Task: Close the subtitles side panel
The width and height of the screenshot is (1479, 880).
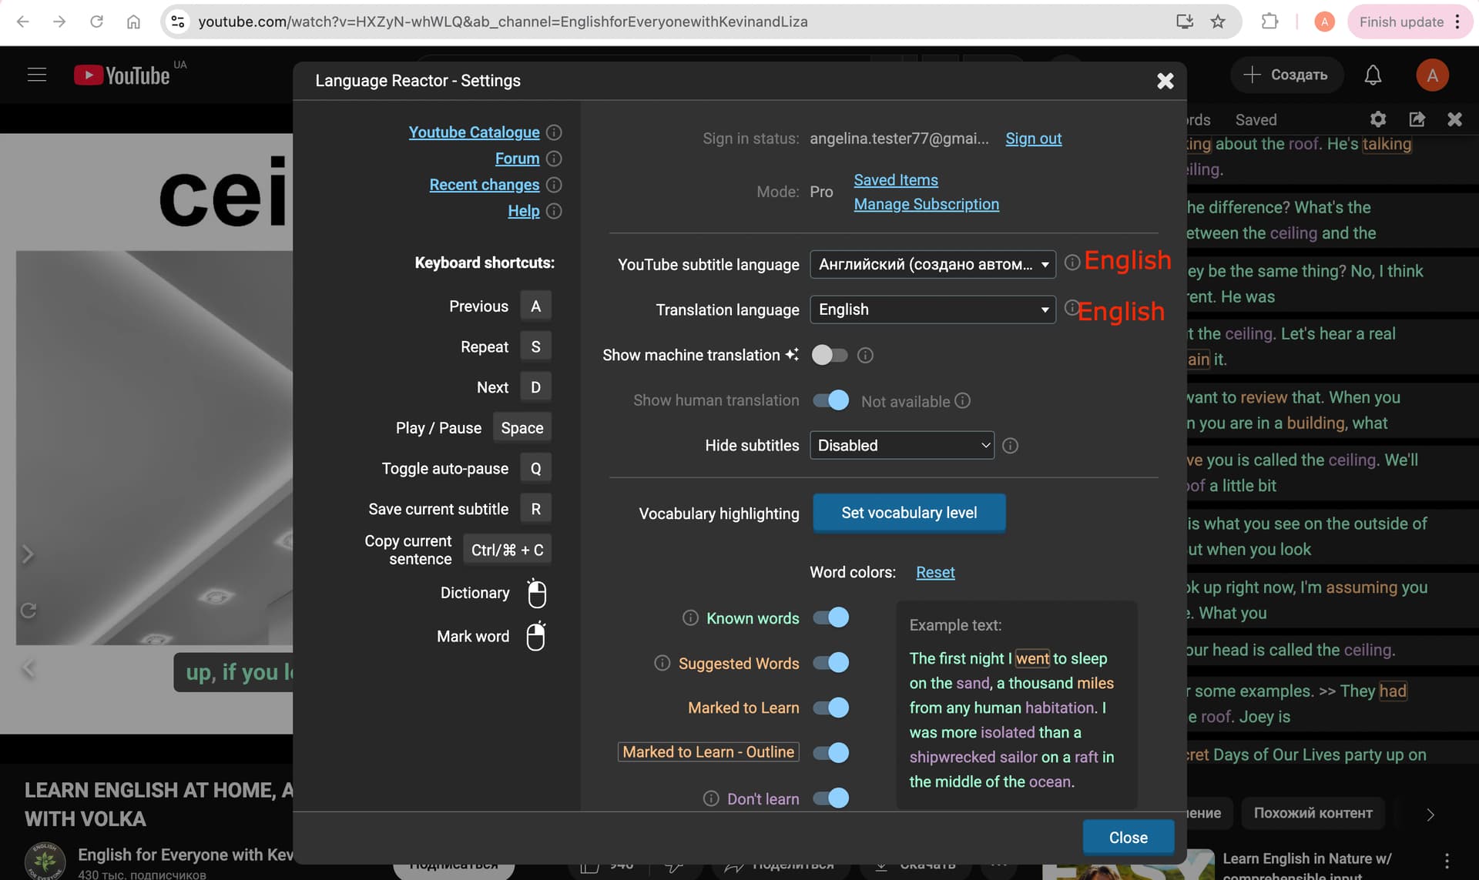Action: pyautogui.click(x=1454, y=119)
